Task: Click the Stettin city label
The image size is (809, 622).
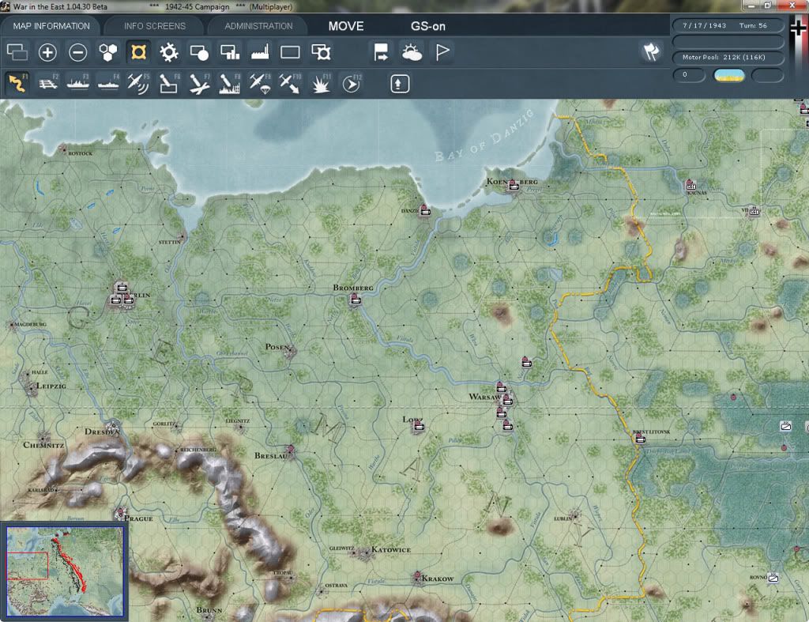Action: pyautogui.click(x=169, y=242)
